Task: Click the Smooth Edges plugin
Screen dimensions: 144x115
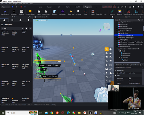Action: point(30,12)
